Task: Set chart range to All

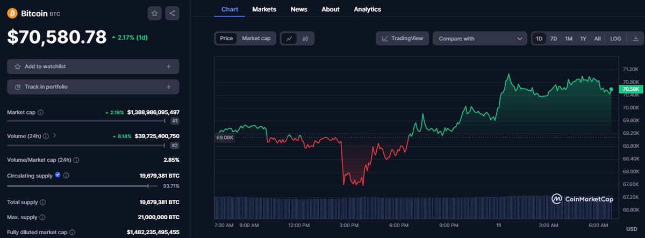Action: tap(597, 39)
